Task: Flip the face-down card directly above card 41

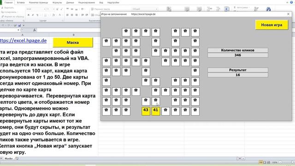Action: (x=156, y=101)
